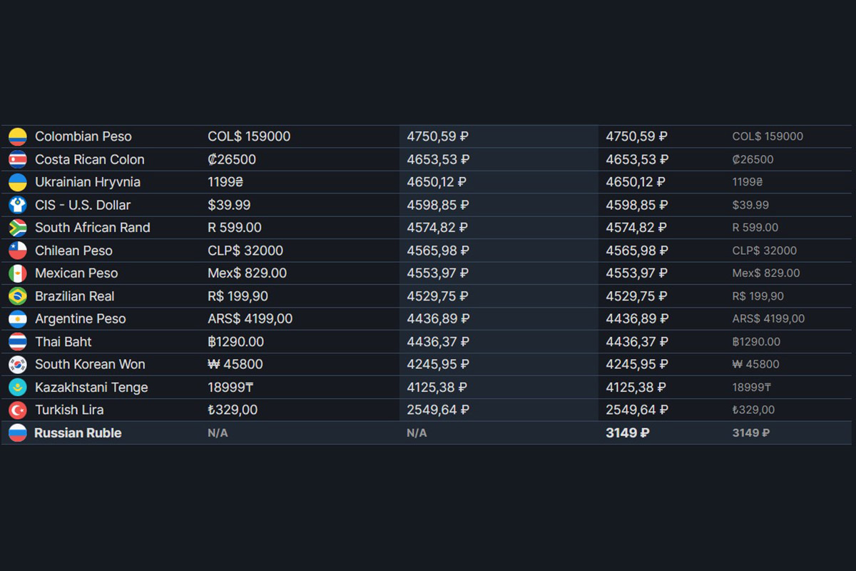Click the Turkish flag icon
Screen dimensions: 856x571
pos(18,410)
